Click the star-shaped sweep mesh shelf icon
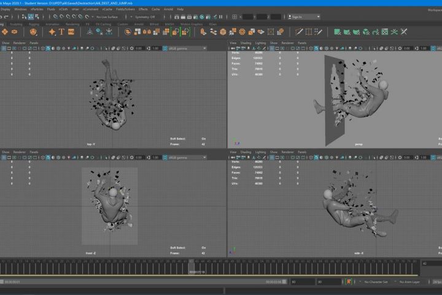 [52, 31]
